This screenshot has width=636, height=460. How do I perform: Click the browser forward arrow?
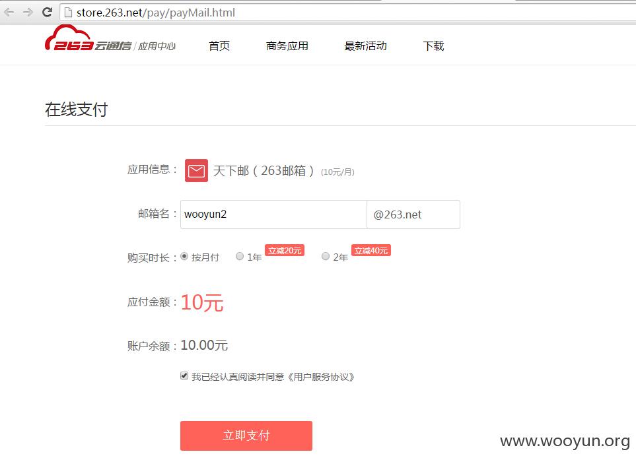coord(28,12)
